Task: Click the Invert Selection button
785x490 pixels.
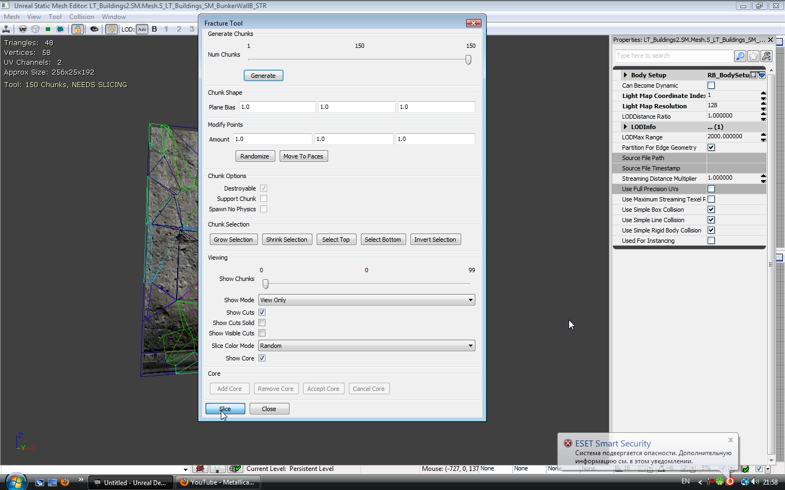Action: coord(435,240)
